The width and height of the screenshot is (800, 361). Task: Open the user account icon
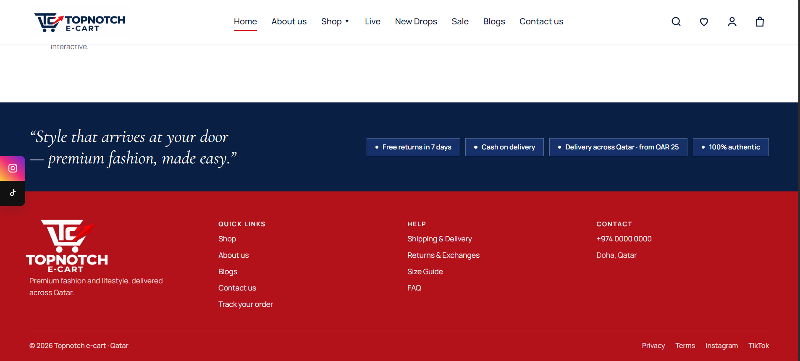click(732, 21)
